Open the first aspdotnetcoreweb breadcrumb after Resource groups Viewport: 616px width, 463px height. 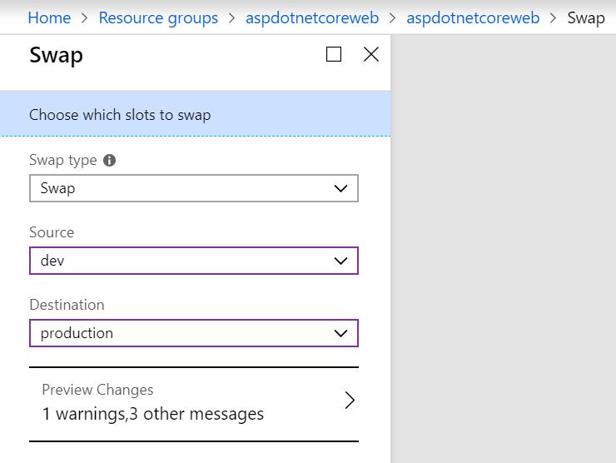click(x=312, y=18)
